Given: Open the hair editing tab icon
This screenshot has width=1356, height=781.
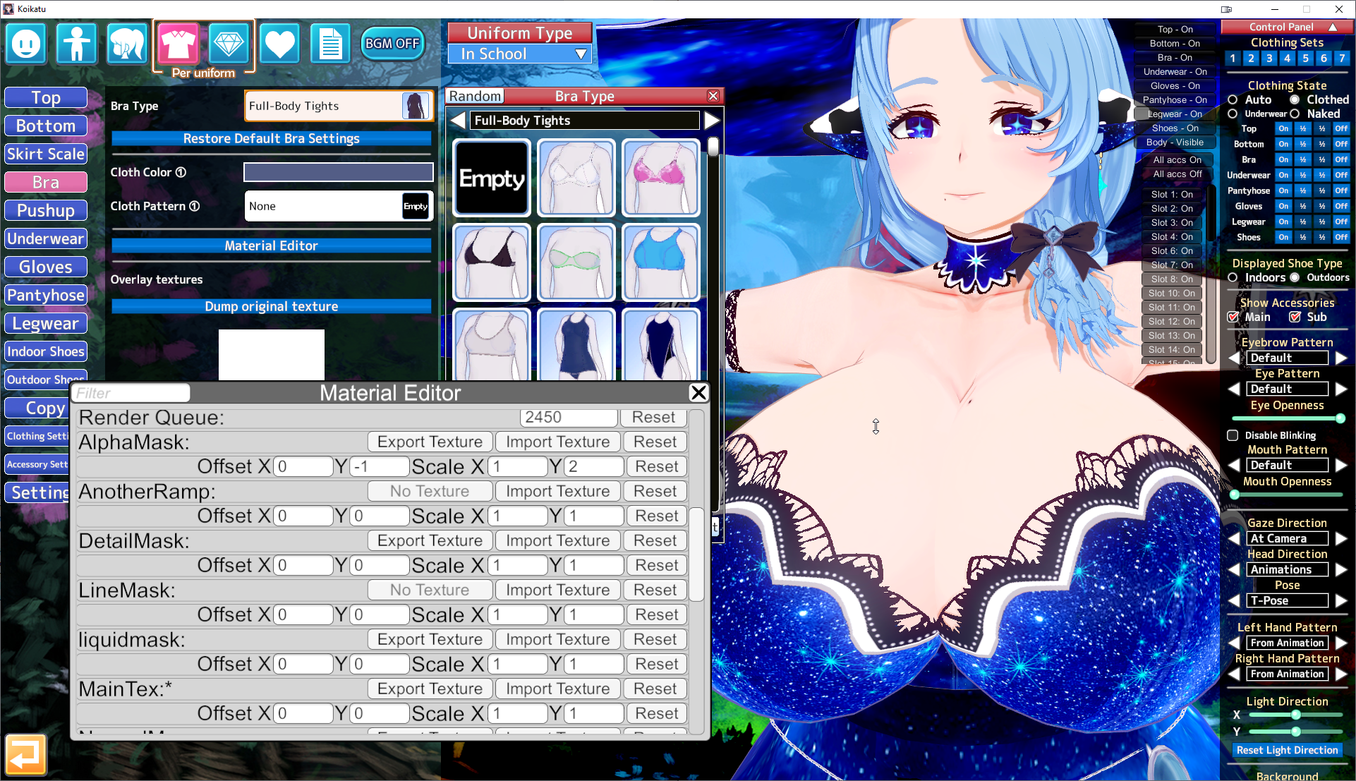Looking at the screenshot, I should 127,44.
